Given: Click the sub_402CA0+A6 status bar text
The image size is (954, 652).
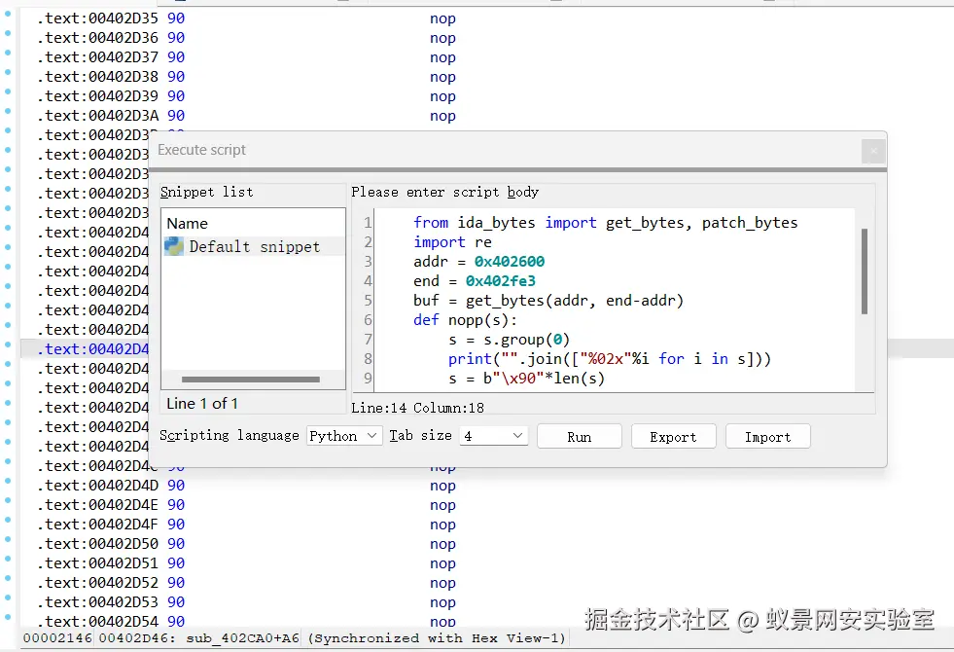Looking at the screenshot, I should point(243,638).
